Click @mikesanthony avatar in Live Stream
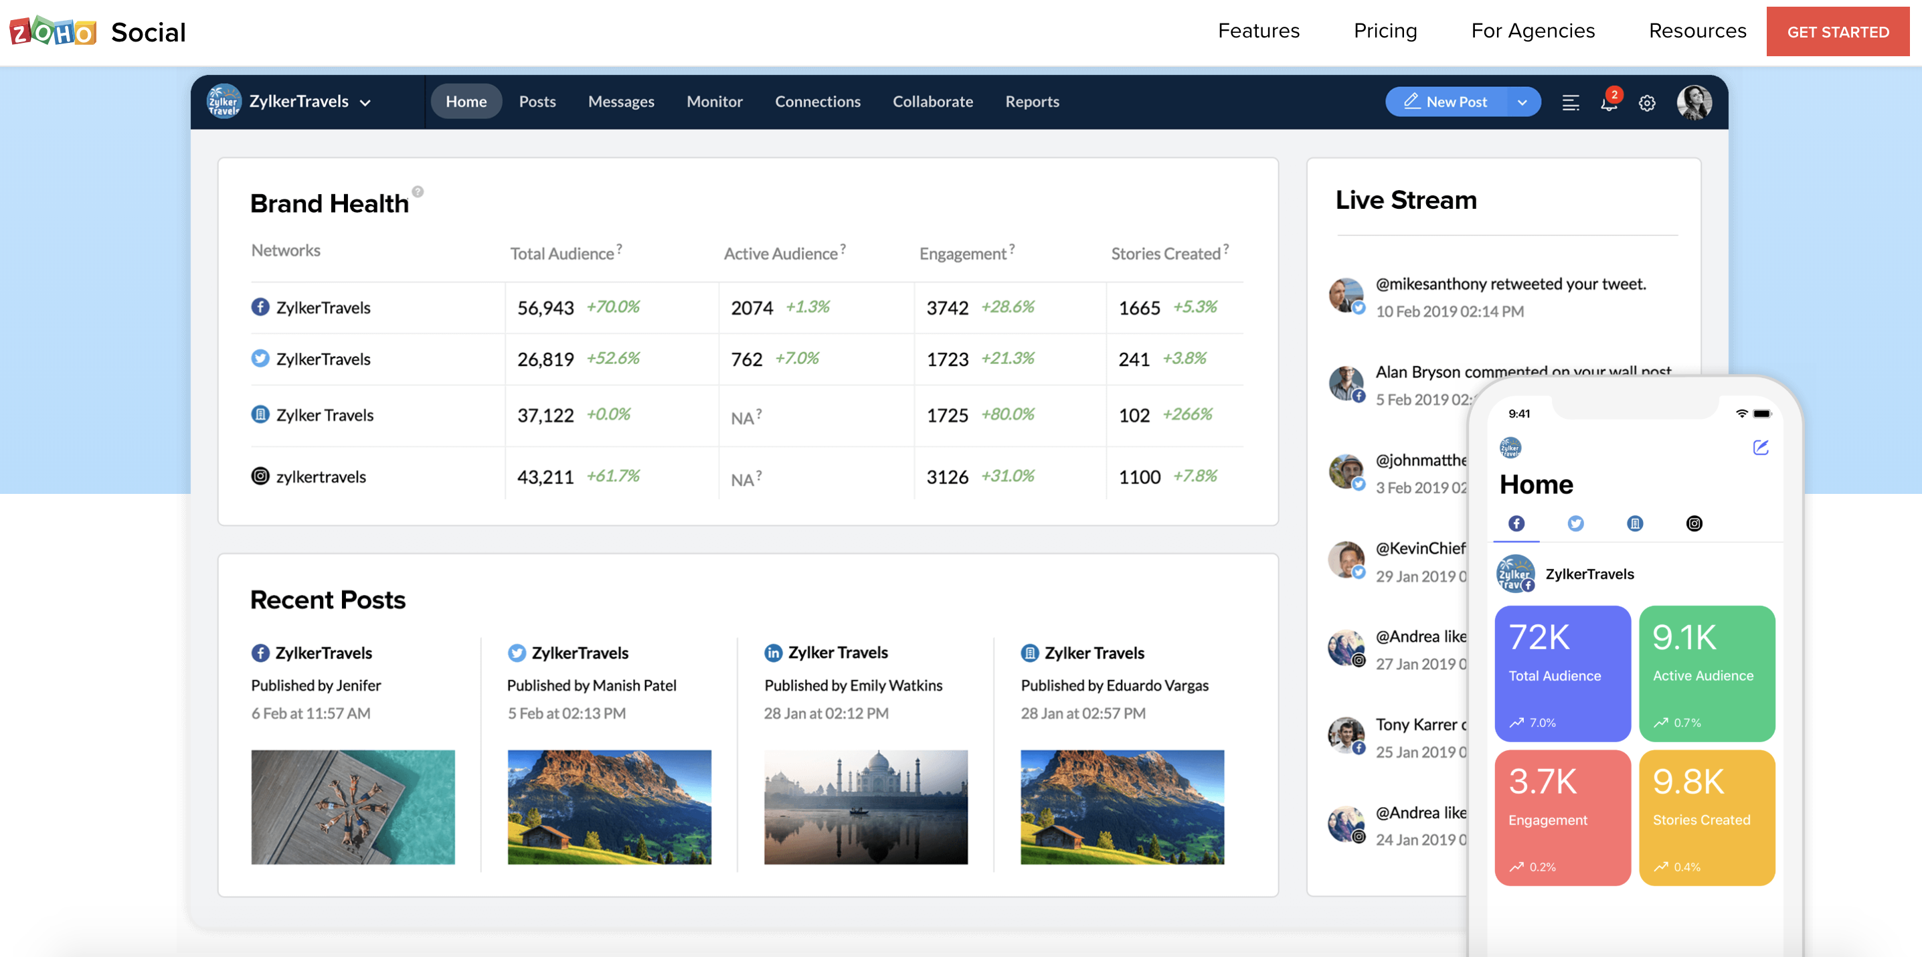The image size is (1922, 957). (1346, 295)
